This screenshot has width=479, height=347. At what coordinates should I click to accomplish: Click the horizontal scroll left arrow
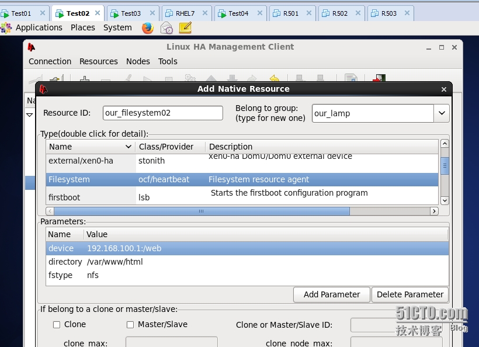click(x=50, y=211)
